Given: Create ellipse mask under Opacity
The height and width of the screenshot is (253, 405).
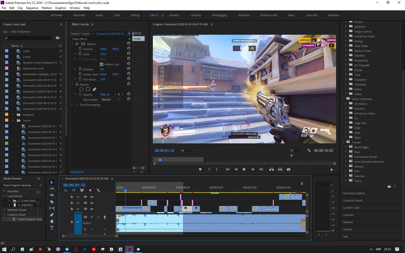Looking at the screenshot, I should [x=81, y=89].
